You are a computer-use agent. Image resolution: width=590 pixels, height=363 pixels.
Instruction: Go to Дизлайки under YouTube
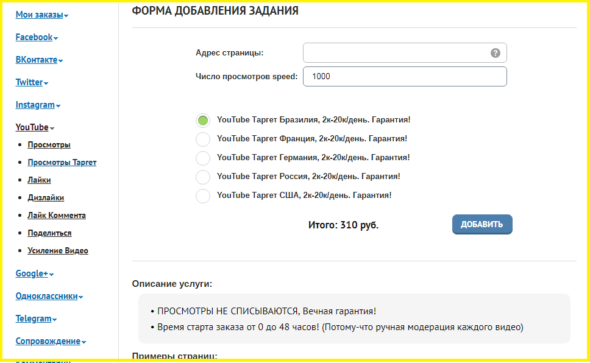[46, 198]
